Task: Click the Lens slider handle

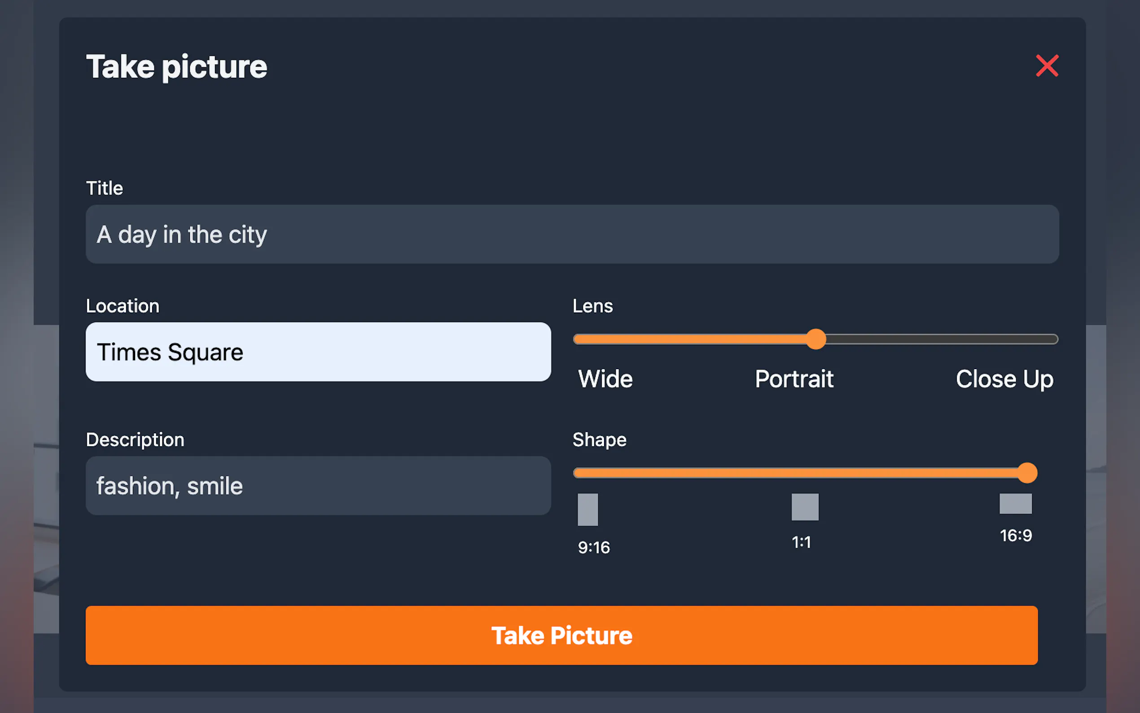Action: [816, 339]
